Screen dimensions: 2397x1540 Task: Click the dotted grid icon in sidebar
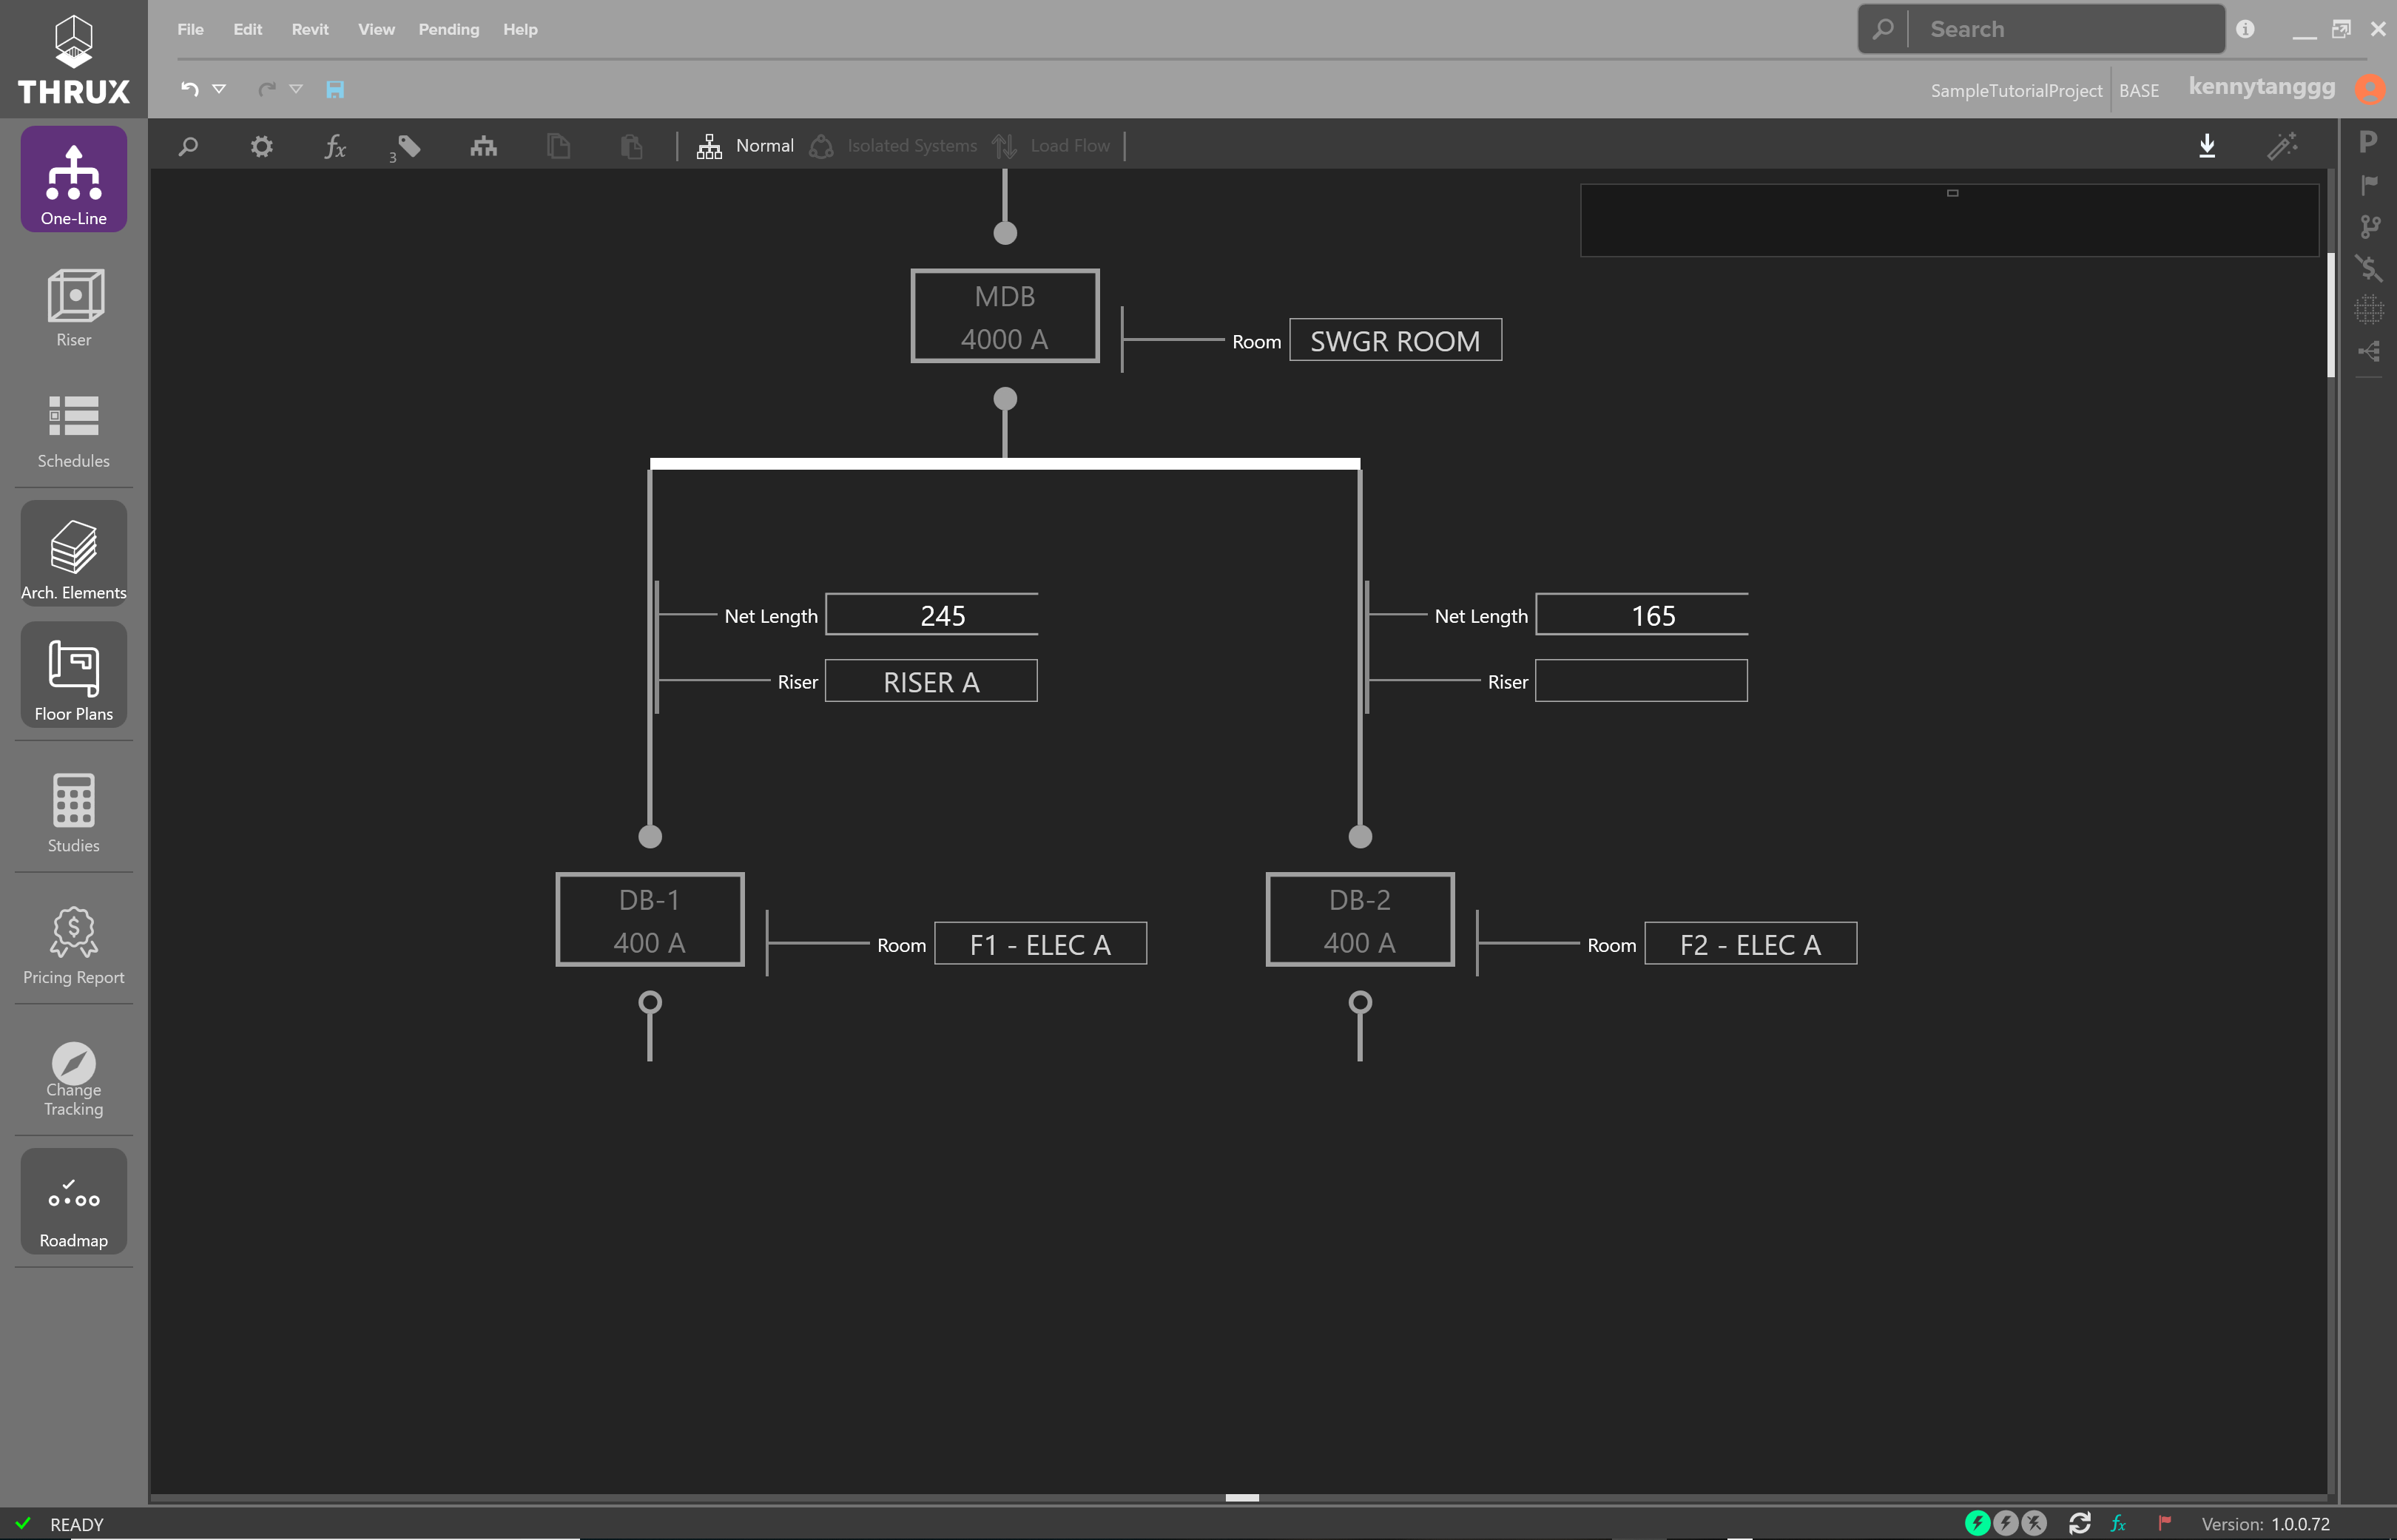2368,310
